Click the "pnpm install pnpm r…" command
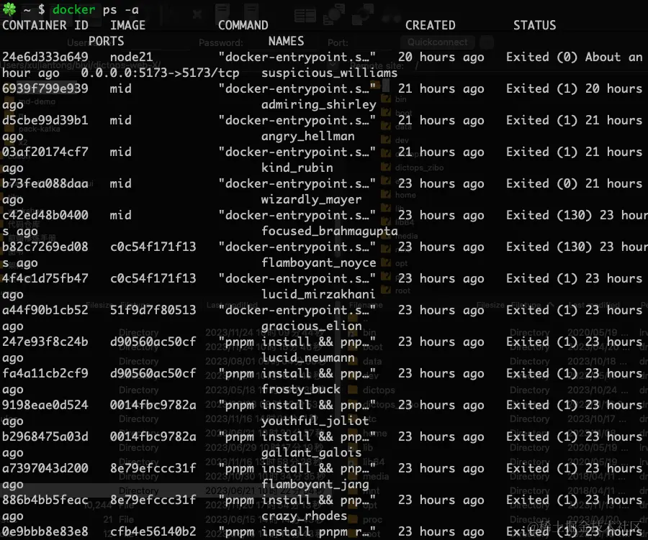Viewport: 648px width, 540px height. coord(297,532)
